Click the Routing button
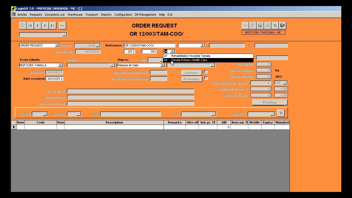This screenshot has height=198, width=352. 270,102
